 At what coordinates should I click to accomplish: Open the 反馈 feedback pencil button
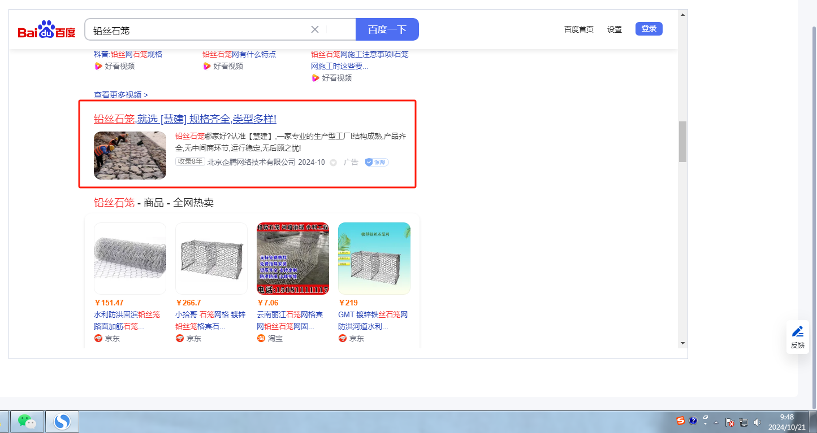798,337
